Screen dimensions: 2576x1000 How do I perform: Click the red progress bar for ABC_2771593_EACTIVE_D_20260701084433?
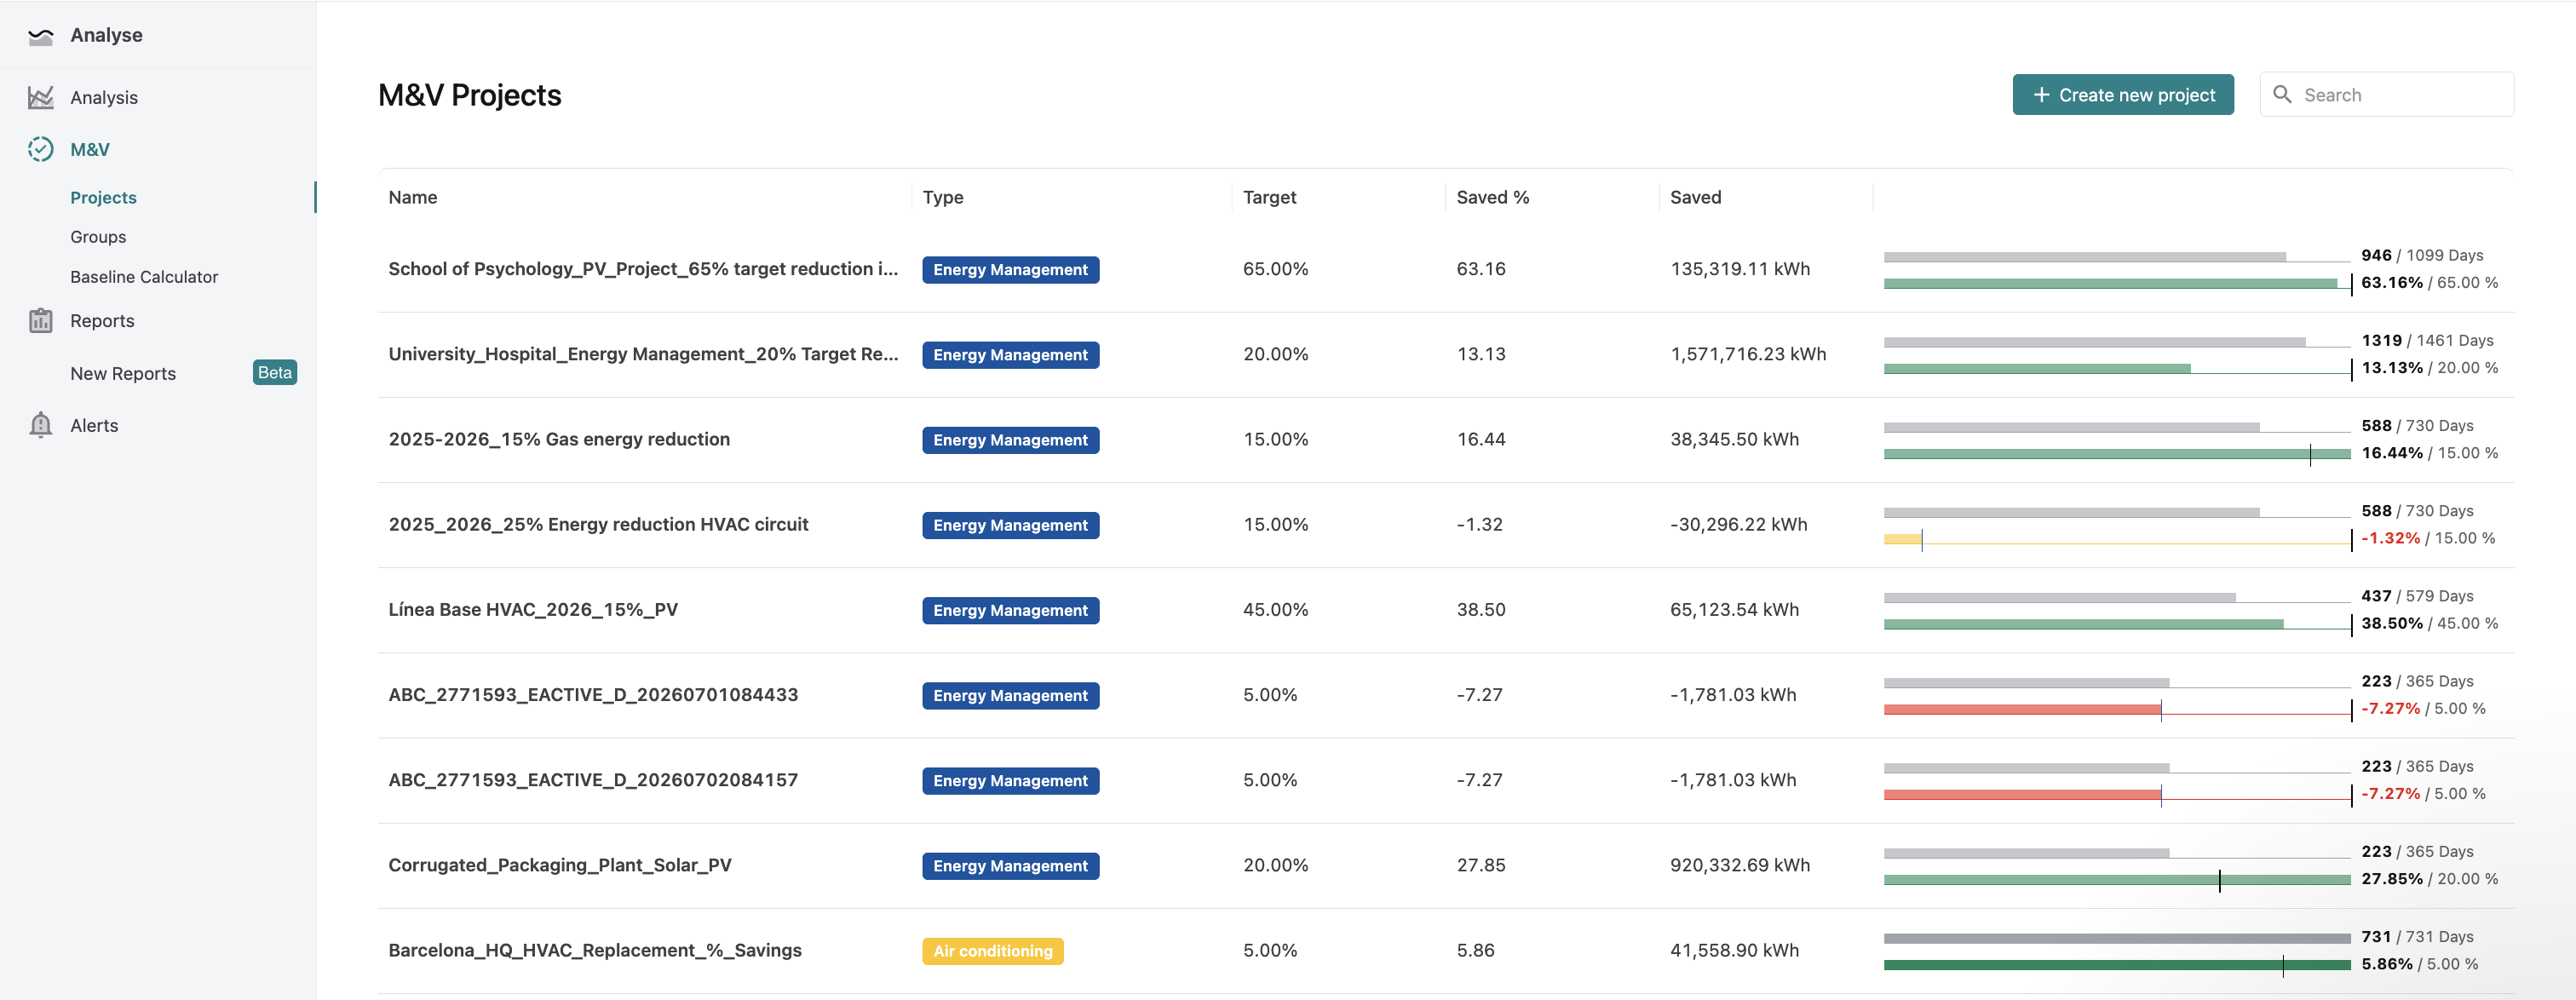2022,710
